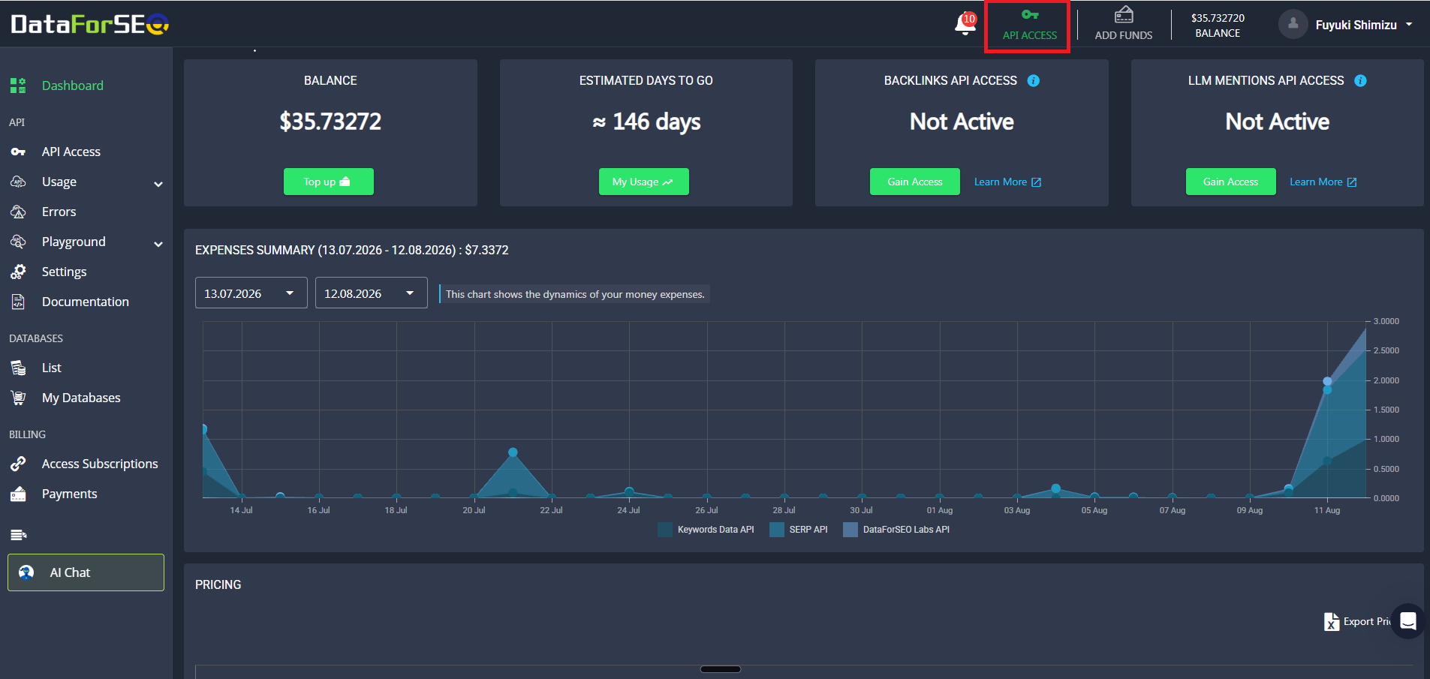Image resolution: width=1430 pixels, height=679 pixels.
Task: Click the horizontal scrollbar handle at bottom
Action: tap(721, 669)
